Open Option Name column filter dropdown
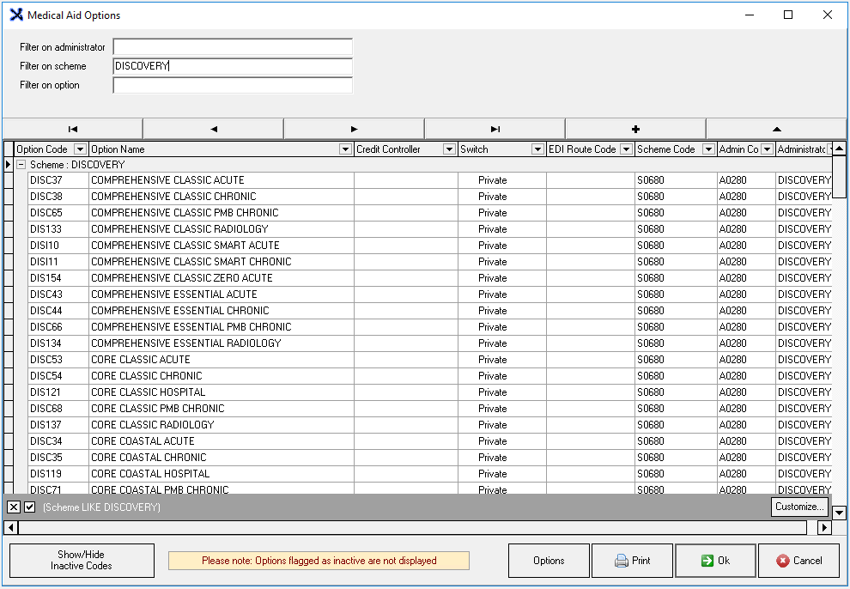The height and width of the screenshot is (589, 850). point(345,149)
